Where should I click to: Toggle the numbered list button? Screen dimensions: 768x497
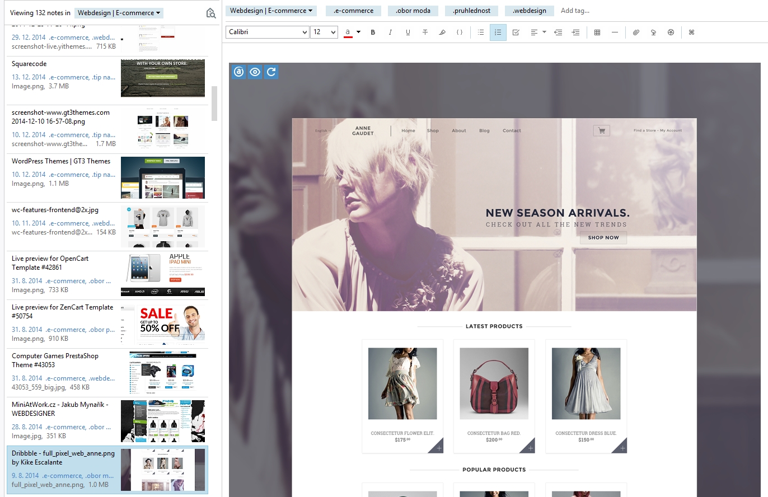coord(498,32)
